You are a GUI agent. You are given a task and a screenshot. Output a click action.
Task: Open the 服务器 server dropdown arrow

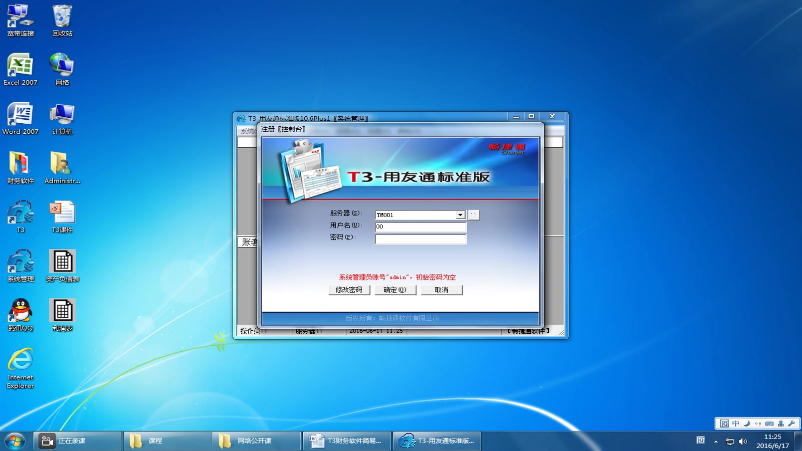coord(460,215)
